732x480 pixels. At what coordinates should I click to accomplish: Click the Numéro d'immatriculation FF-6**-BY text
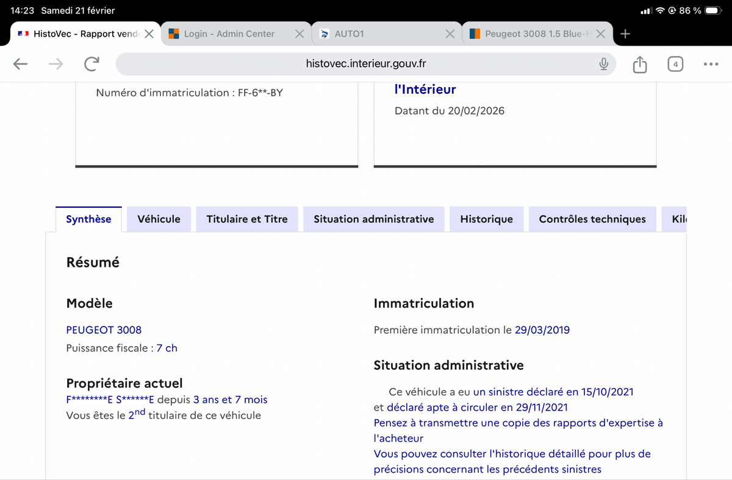pos(189,93)
